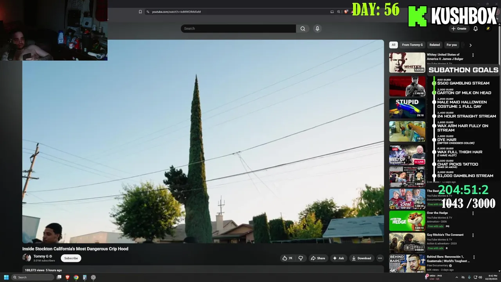
Task: Open site info icon beside the URL
Action: 148,12
